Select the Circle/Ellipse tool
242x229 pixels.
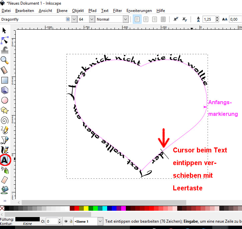click(x=4, y=100)
